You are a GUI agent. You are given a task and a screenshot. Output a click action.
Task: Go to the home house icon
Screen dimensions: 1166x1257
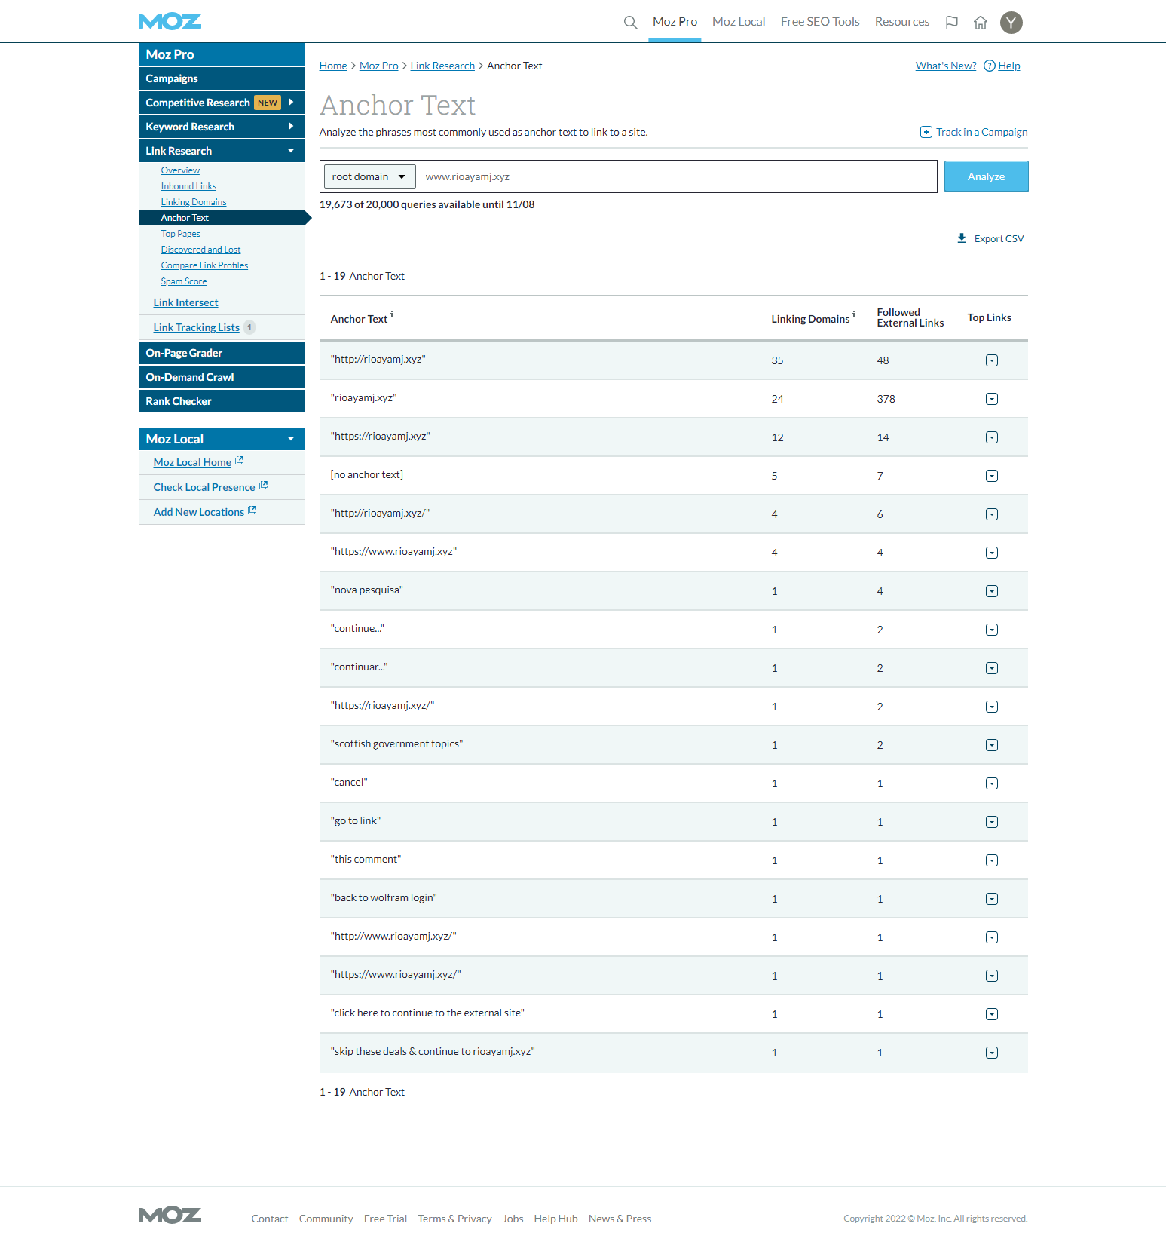(981, 23)
